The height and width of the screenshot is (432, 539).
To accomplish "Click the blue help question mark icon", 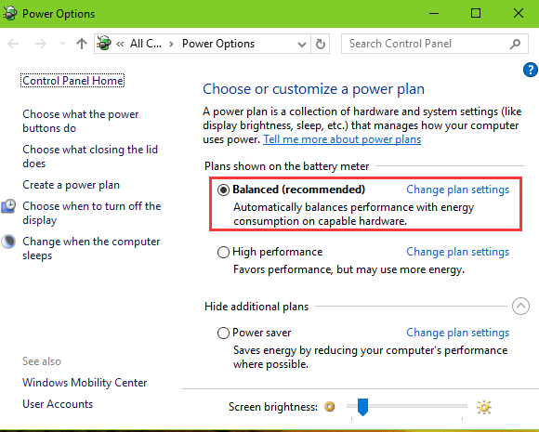I will (x=531, y=70).
